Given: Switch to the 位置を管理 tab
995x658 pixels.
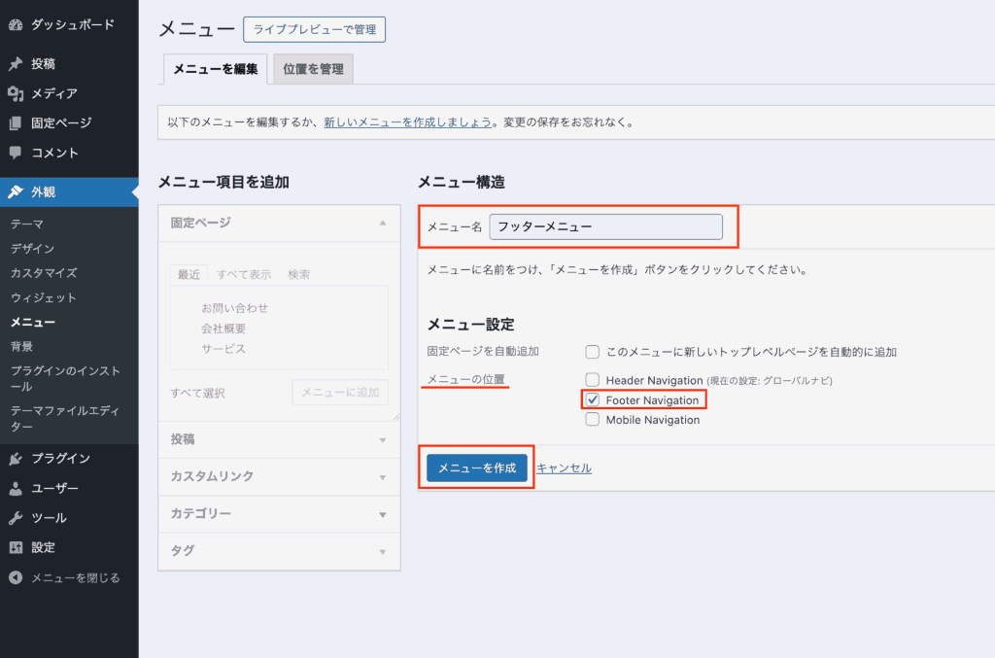Looking at the screenshot, I should [312, 69].
